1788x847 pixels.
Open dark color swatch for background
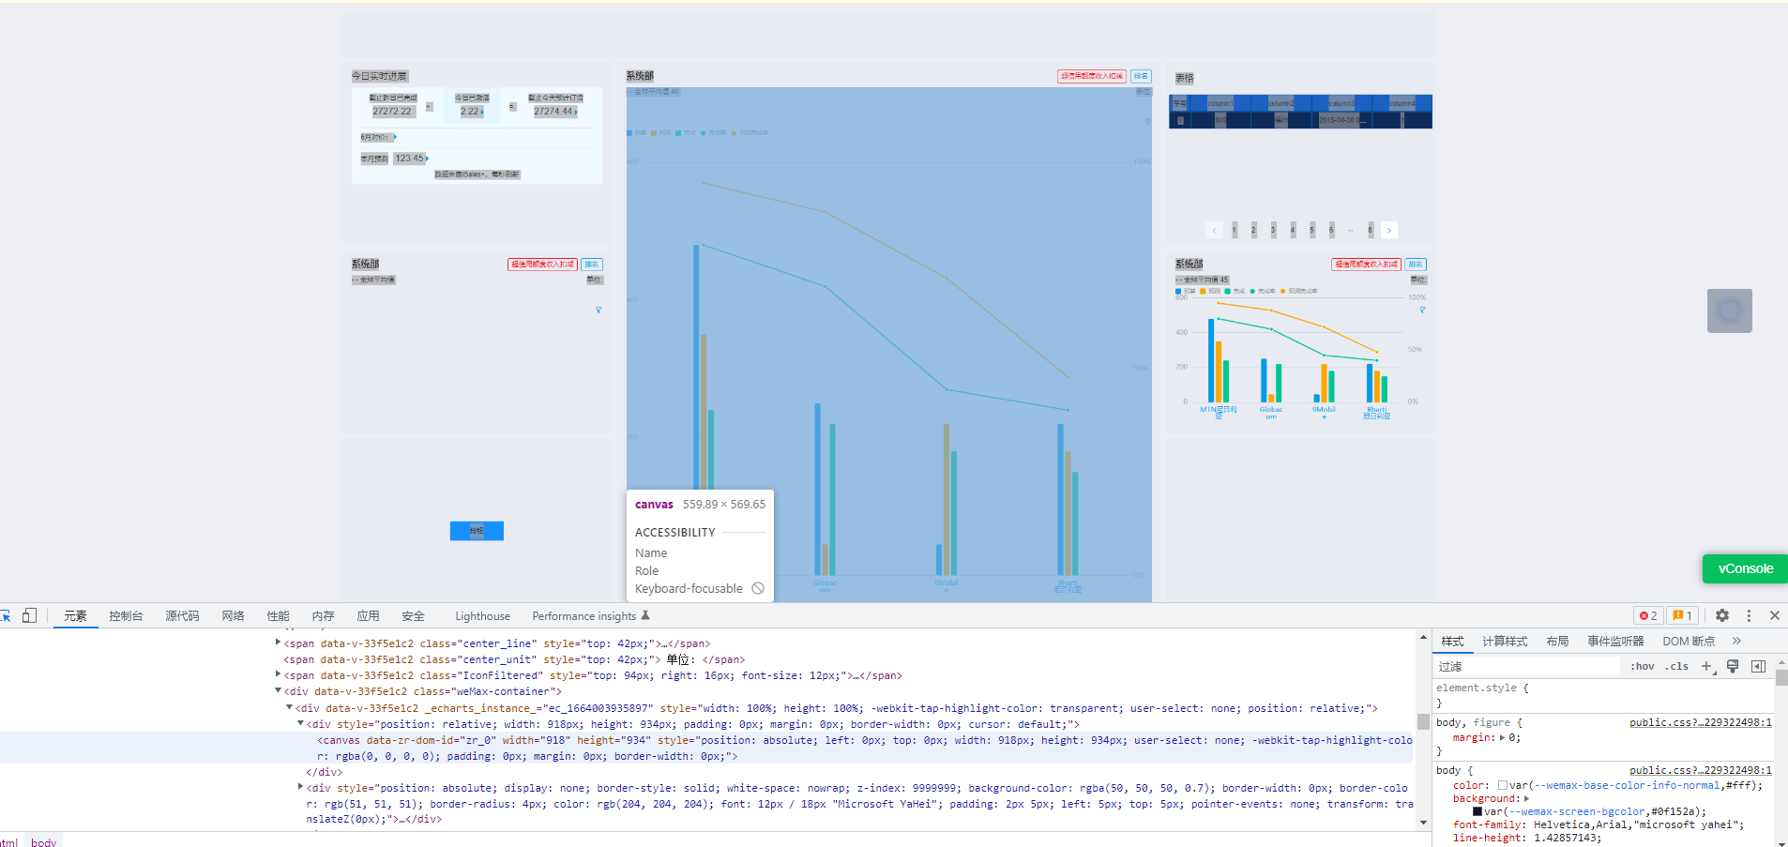coord(1477,811)
